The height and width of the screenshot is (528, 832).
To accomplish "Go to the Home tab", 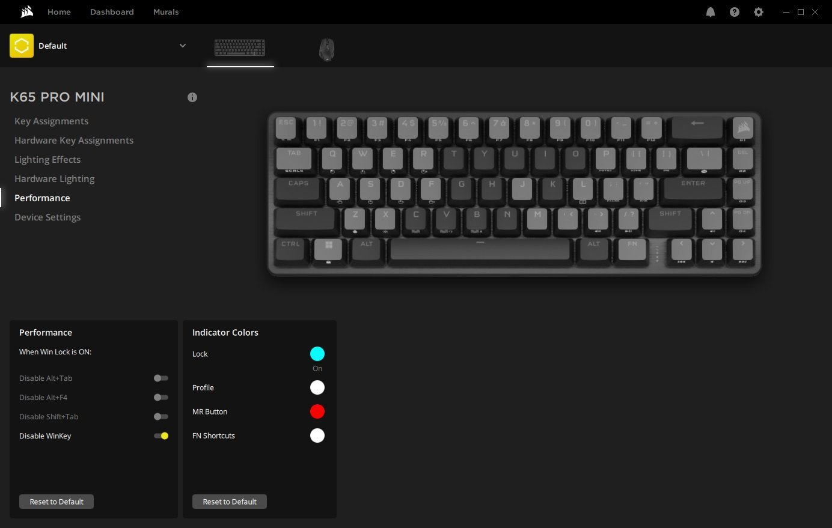I will pos(59,12).
